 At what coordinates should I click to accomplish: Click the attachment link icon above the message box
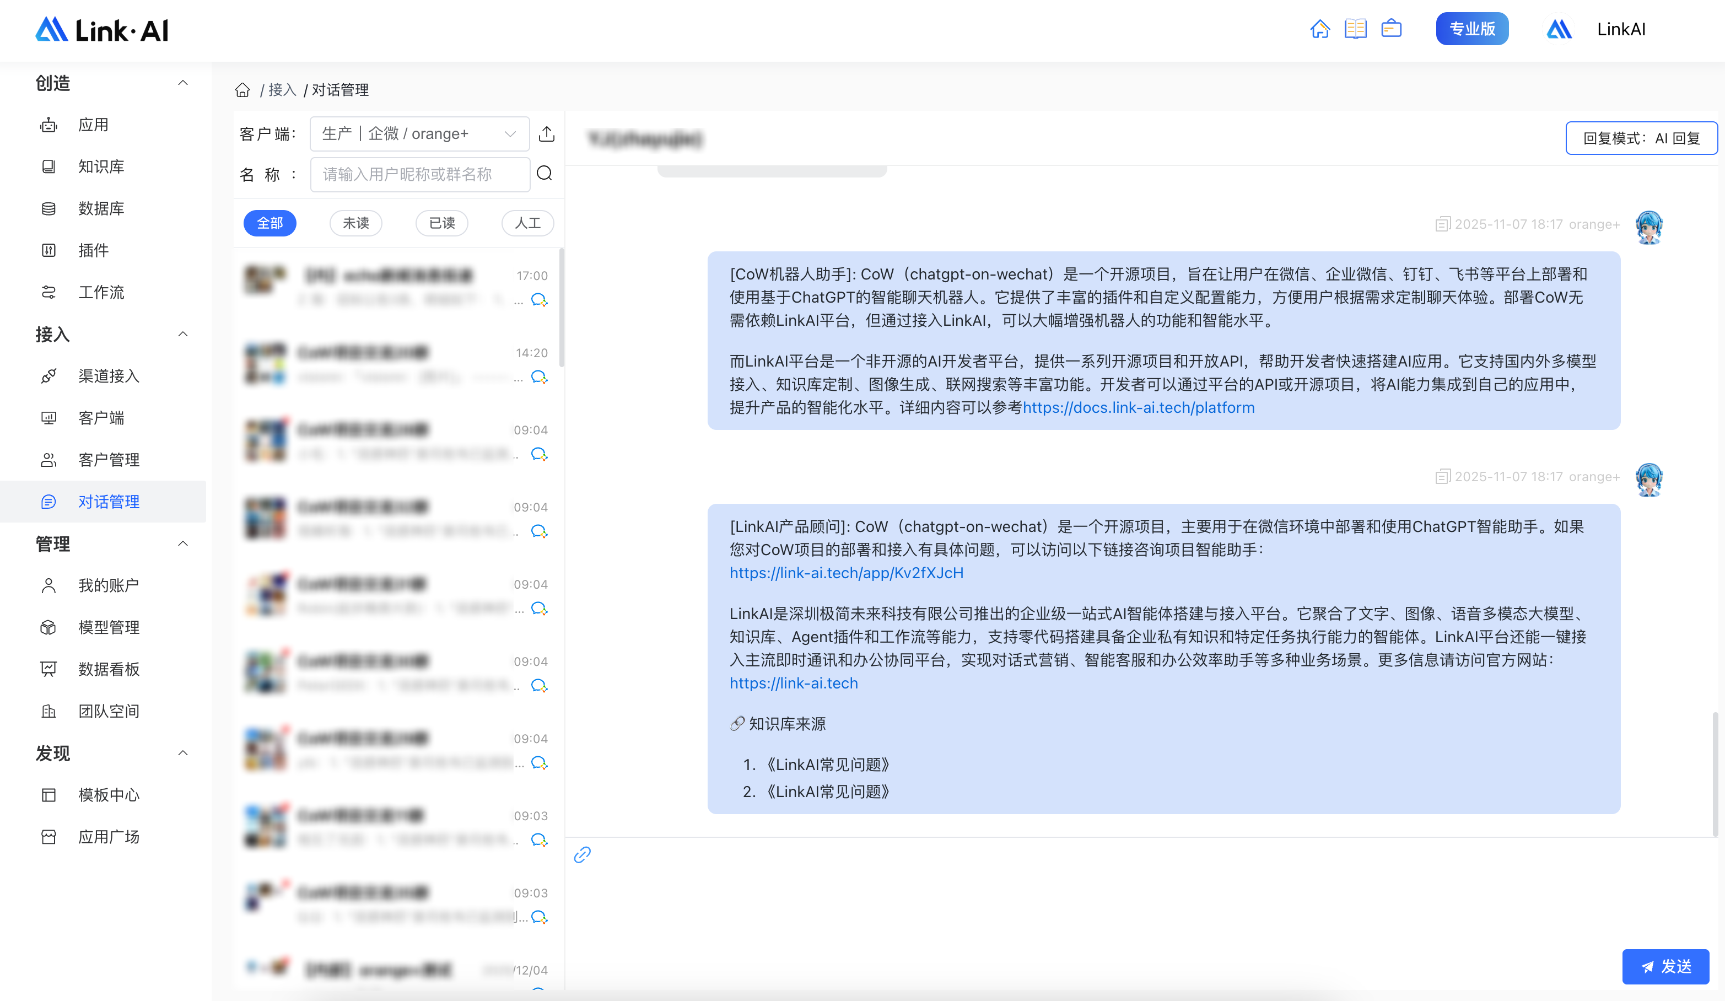[x=583, y=854]
